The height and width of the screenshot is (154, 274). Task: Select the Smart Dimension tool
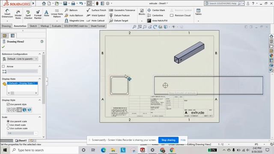point(7,13)
